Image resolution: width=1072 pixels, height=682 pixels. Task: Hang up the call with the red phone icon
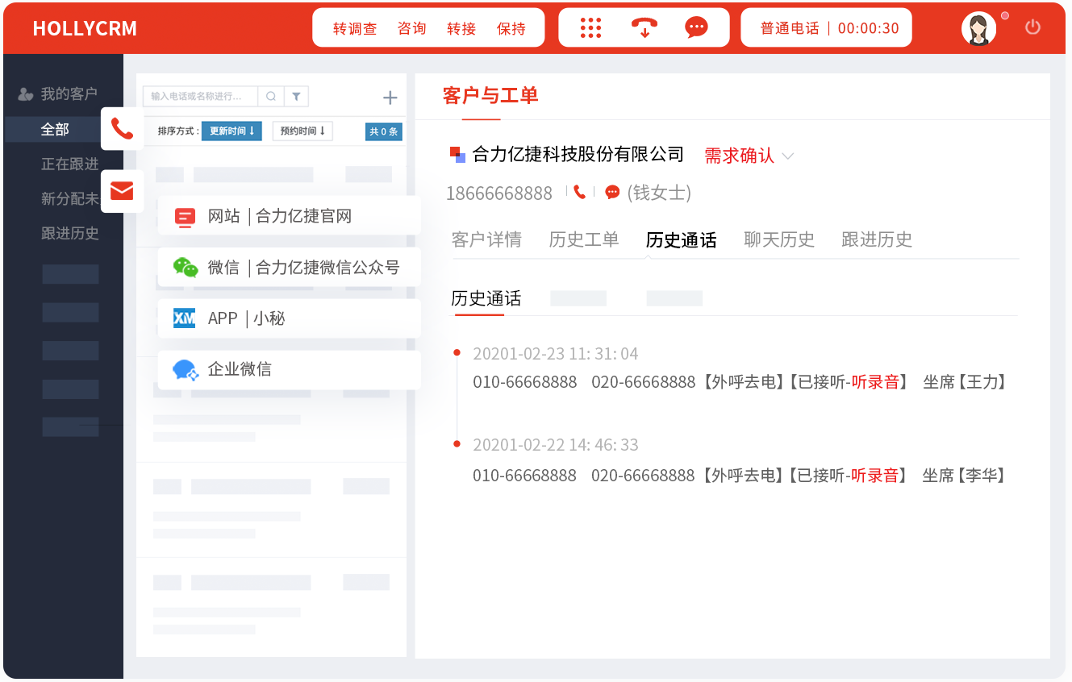pos(644,27)
